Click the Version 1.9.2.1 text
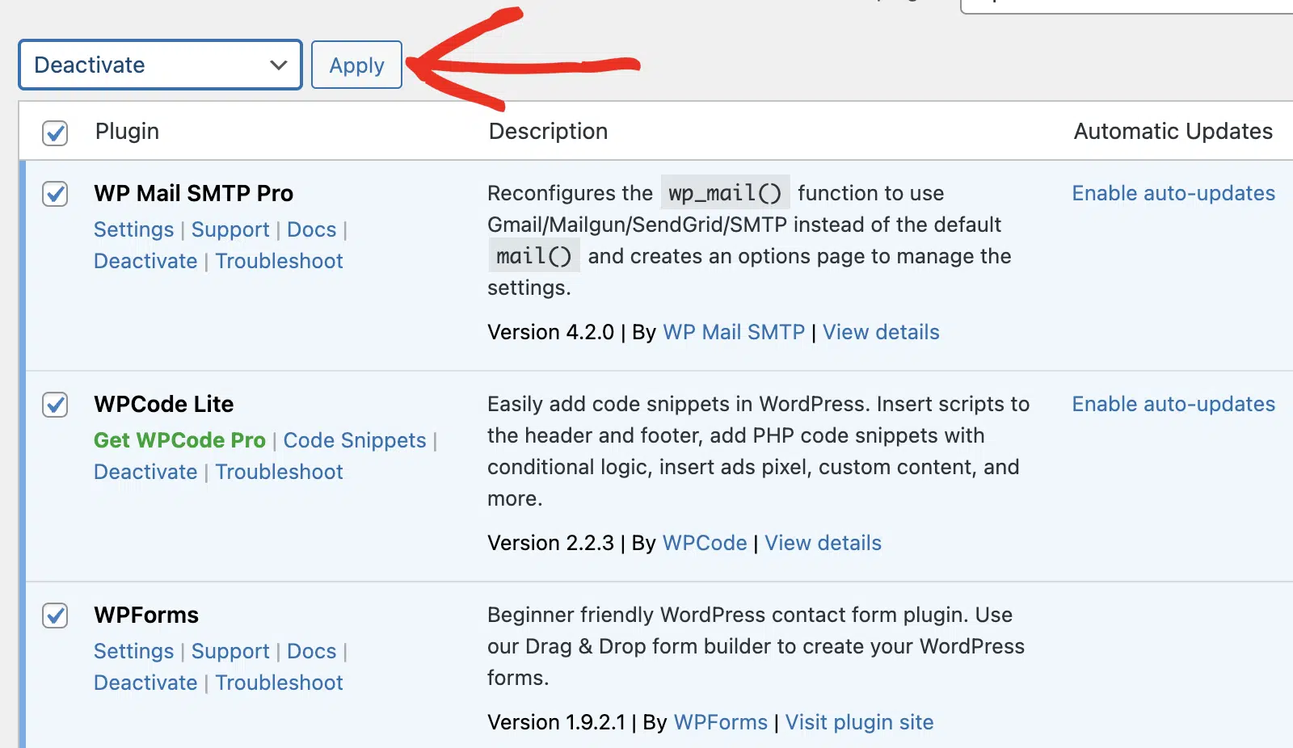This screenshot has width=1293, height=748. (556, 722)
